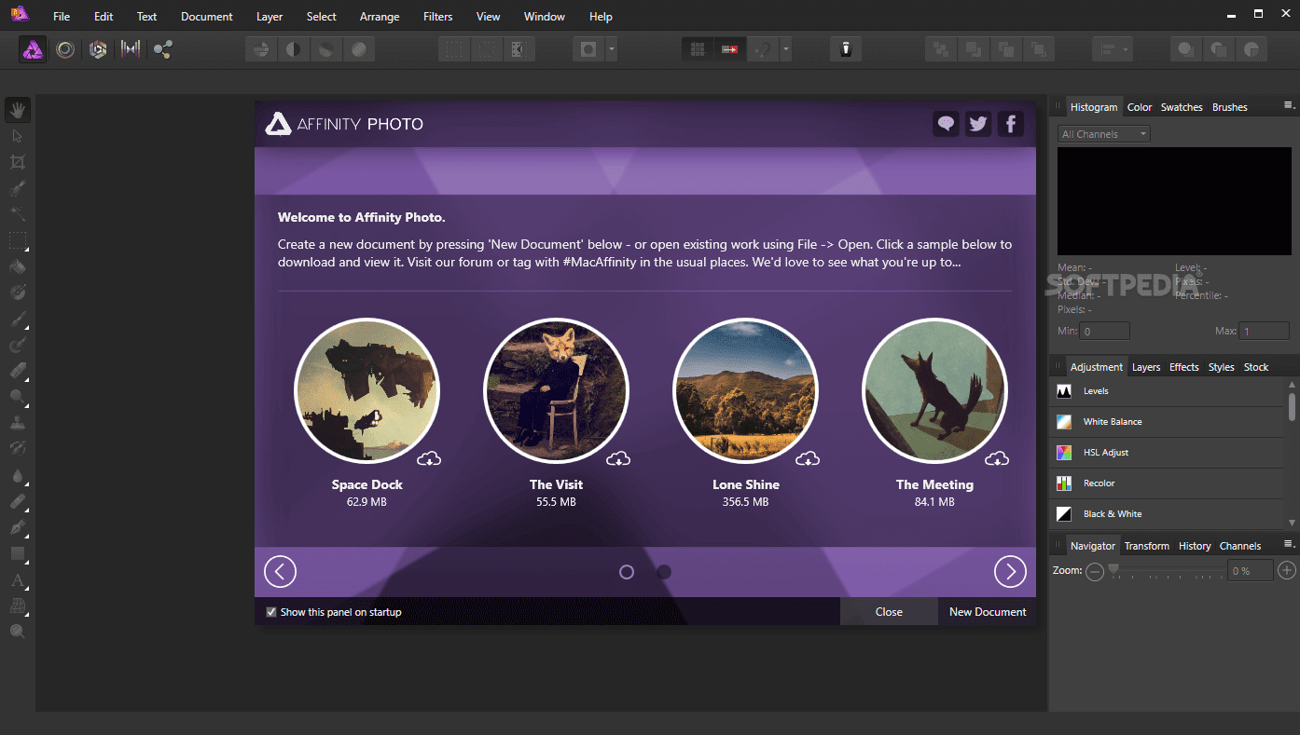Switch to the Liquify Persona
The image size is (1300, 735).
coord(65,49)
